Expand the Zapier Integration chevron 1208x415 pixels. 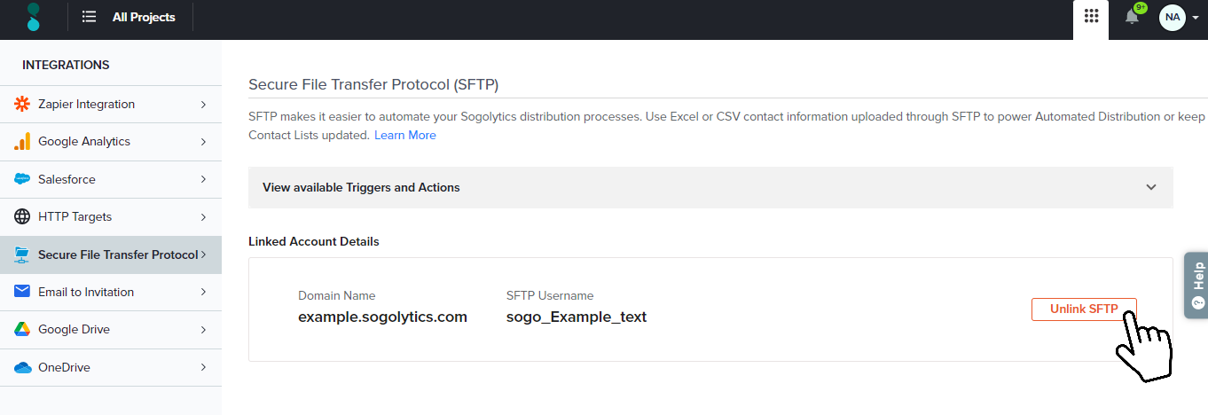203,105
